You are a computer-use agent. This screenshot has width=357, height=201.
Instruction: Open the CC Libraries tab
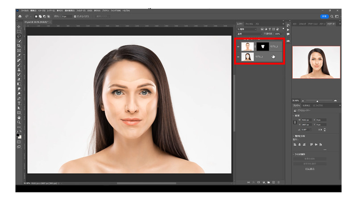[x=318, y=105]
